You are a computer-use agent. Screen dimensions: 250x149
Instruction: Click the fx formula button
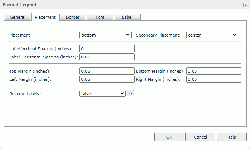pos(130,93)
